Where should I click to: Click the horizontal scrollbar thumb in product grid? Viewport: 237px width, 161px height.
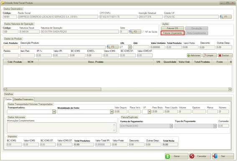(x=54, y=89)
